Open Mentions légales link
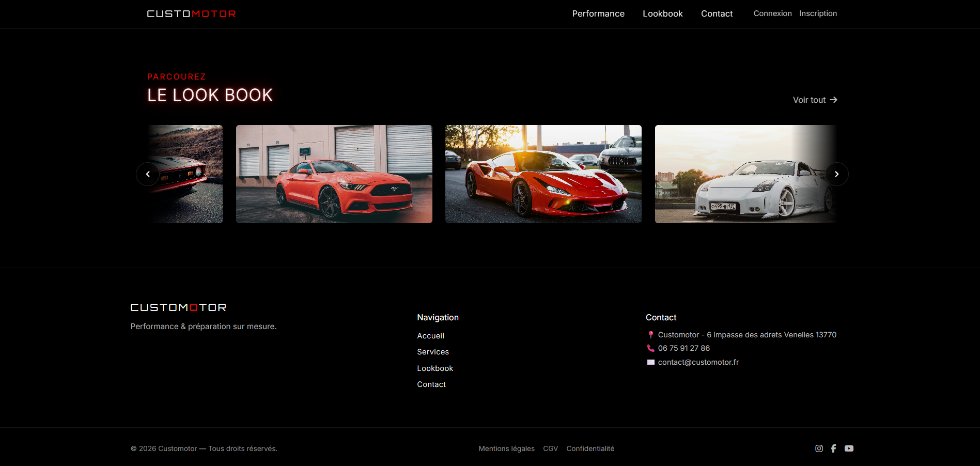980x466 pixels. click(x=507, y=448)
